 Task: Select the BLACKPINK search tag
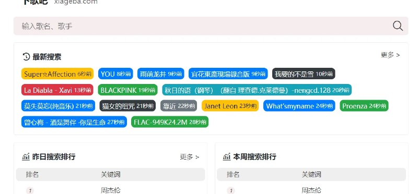[127, 90]
